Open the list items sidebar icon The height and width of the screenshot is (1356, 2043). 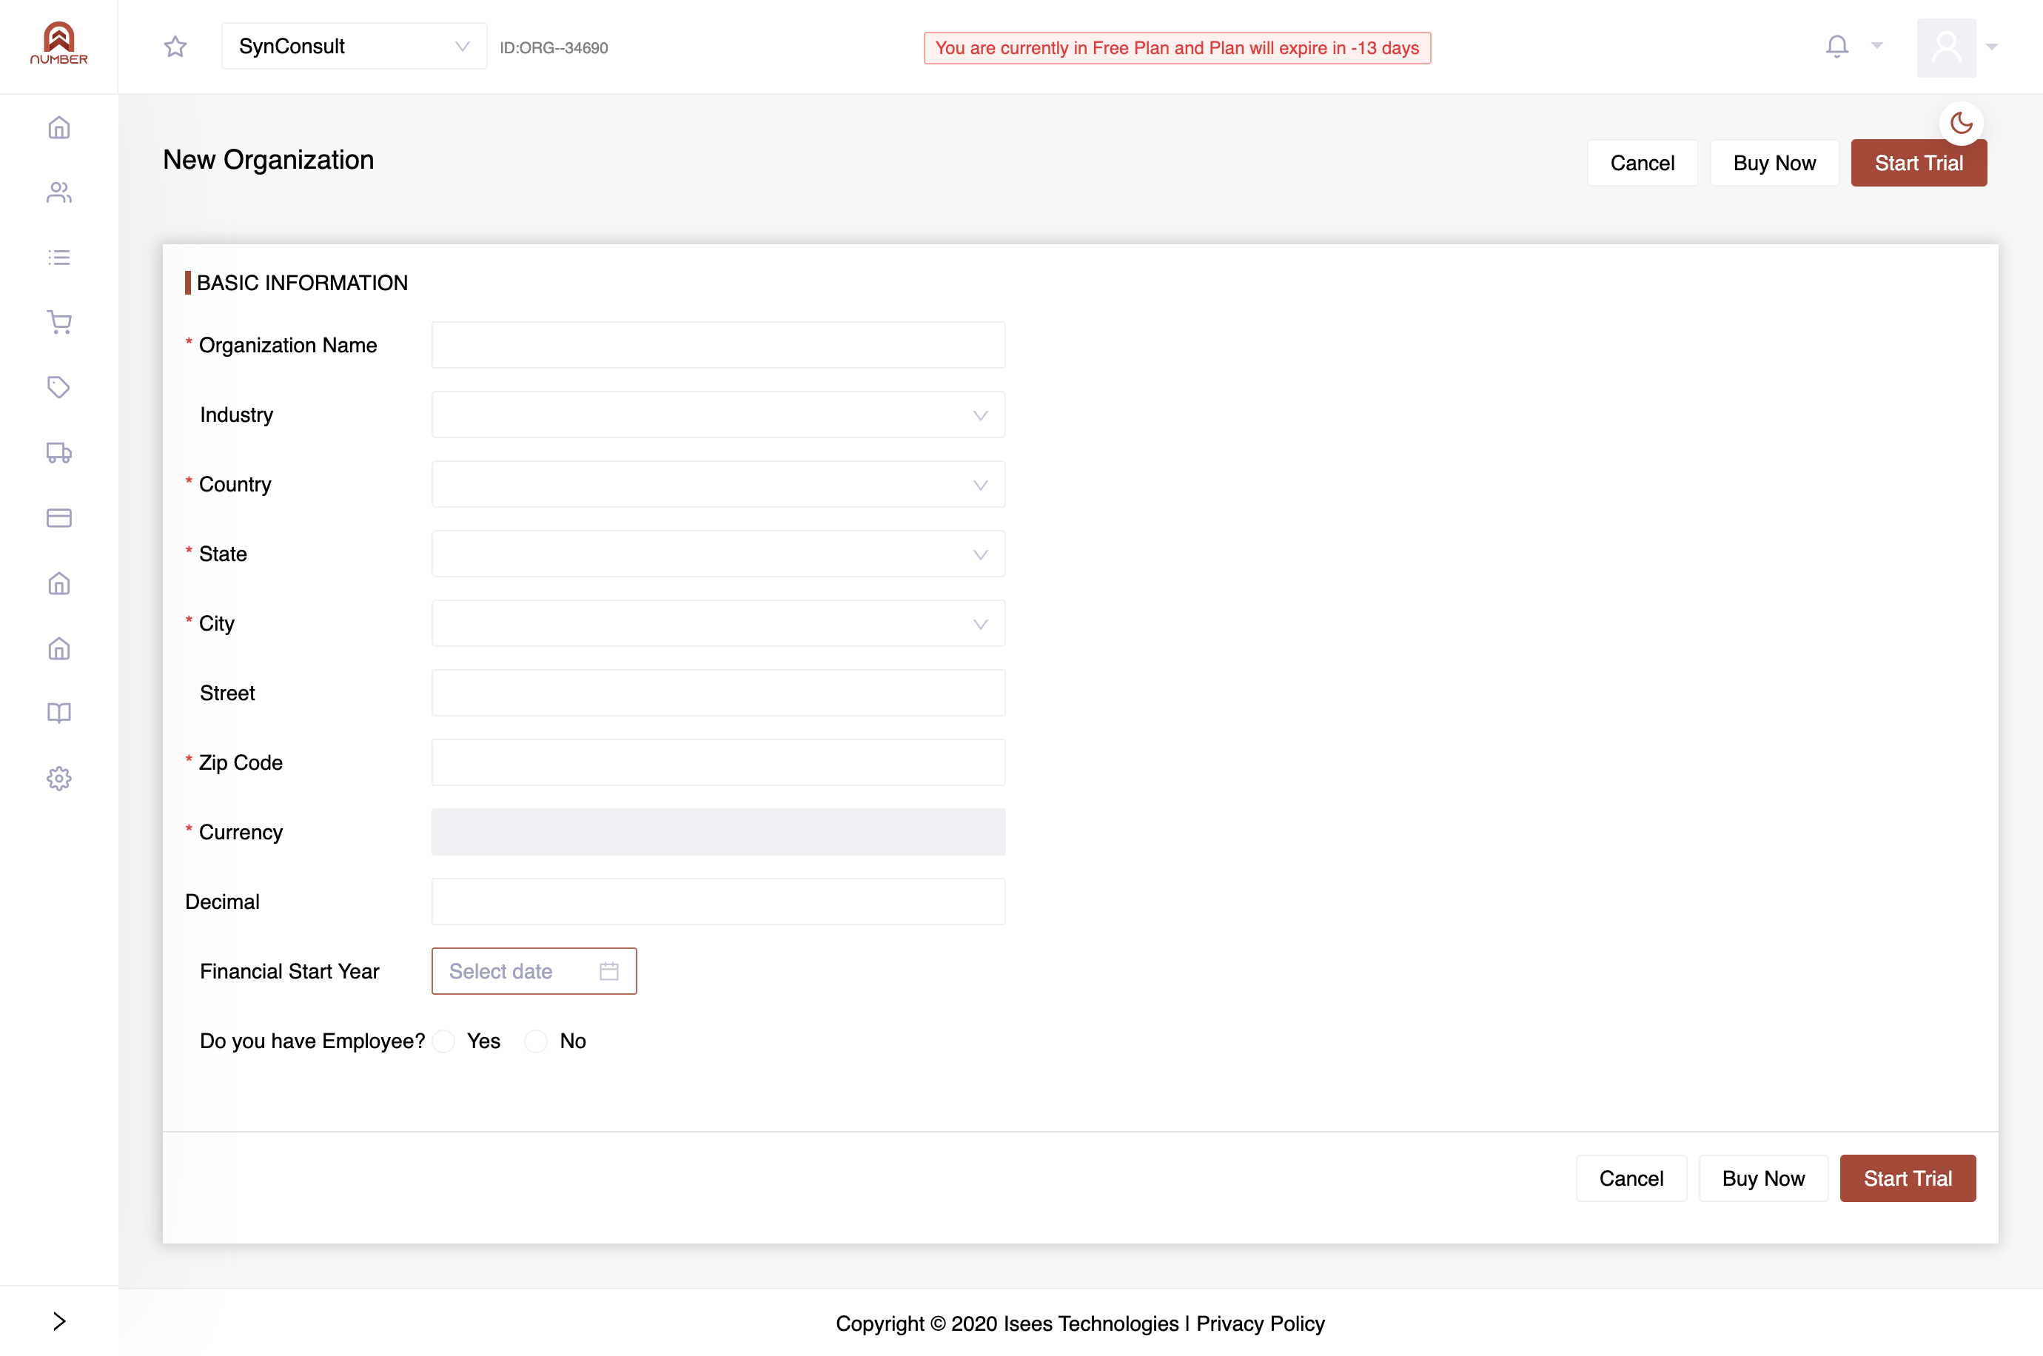58,257
